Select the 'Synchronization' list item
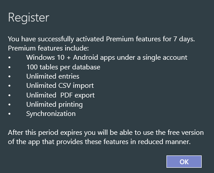Image resolution: width=214 pixels, height=173 pixels. coord(51,114)
